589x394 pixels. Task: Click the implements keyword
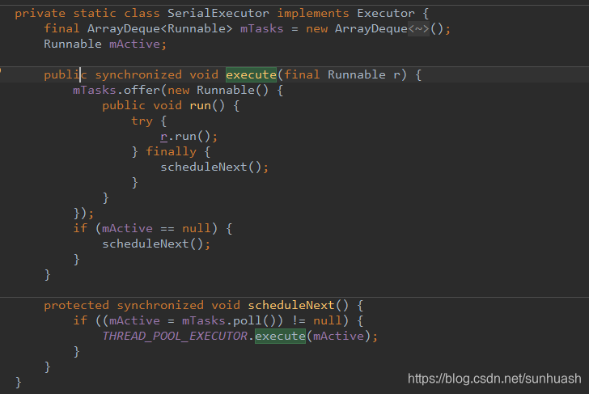tap(313, 14)
